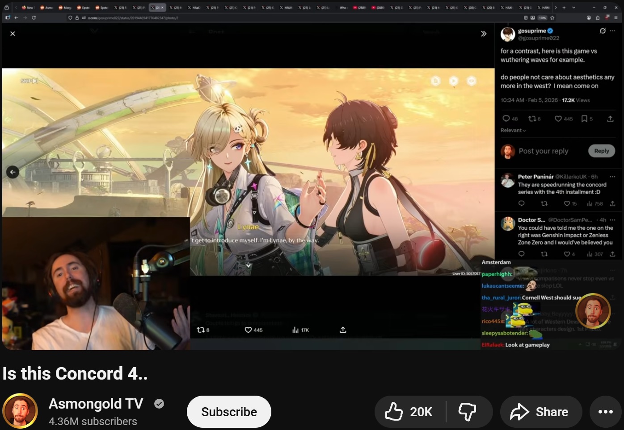Like gosuprime's tweet with 445 likes

[x=558, y=119]
